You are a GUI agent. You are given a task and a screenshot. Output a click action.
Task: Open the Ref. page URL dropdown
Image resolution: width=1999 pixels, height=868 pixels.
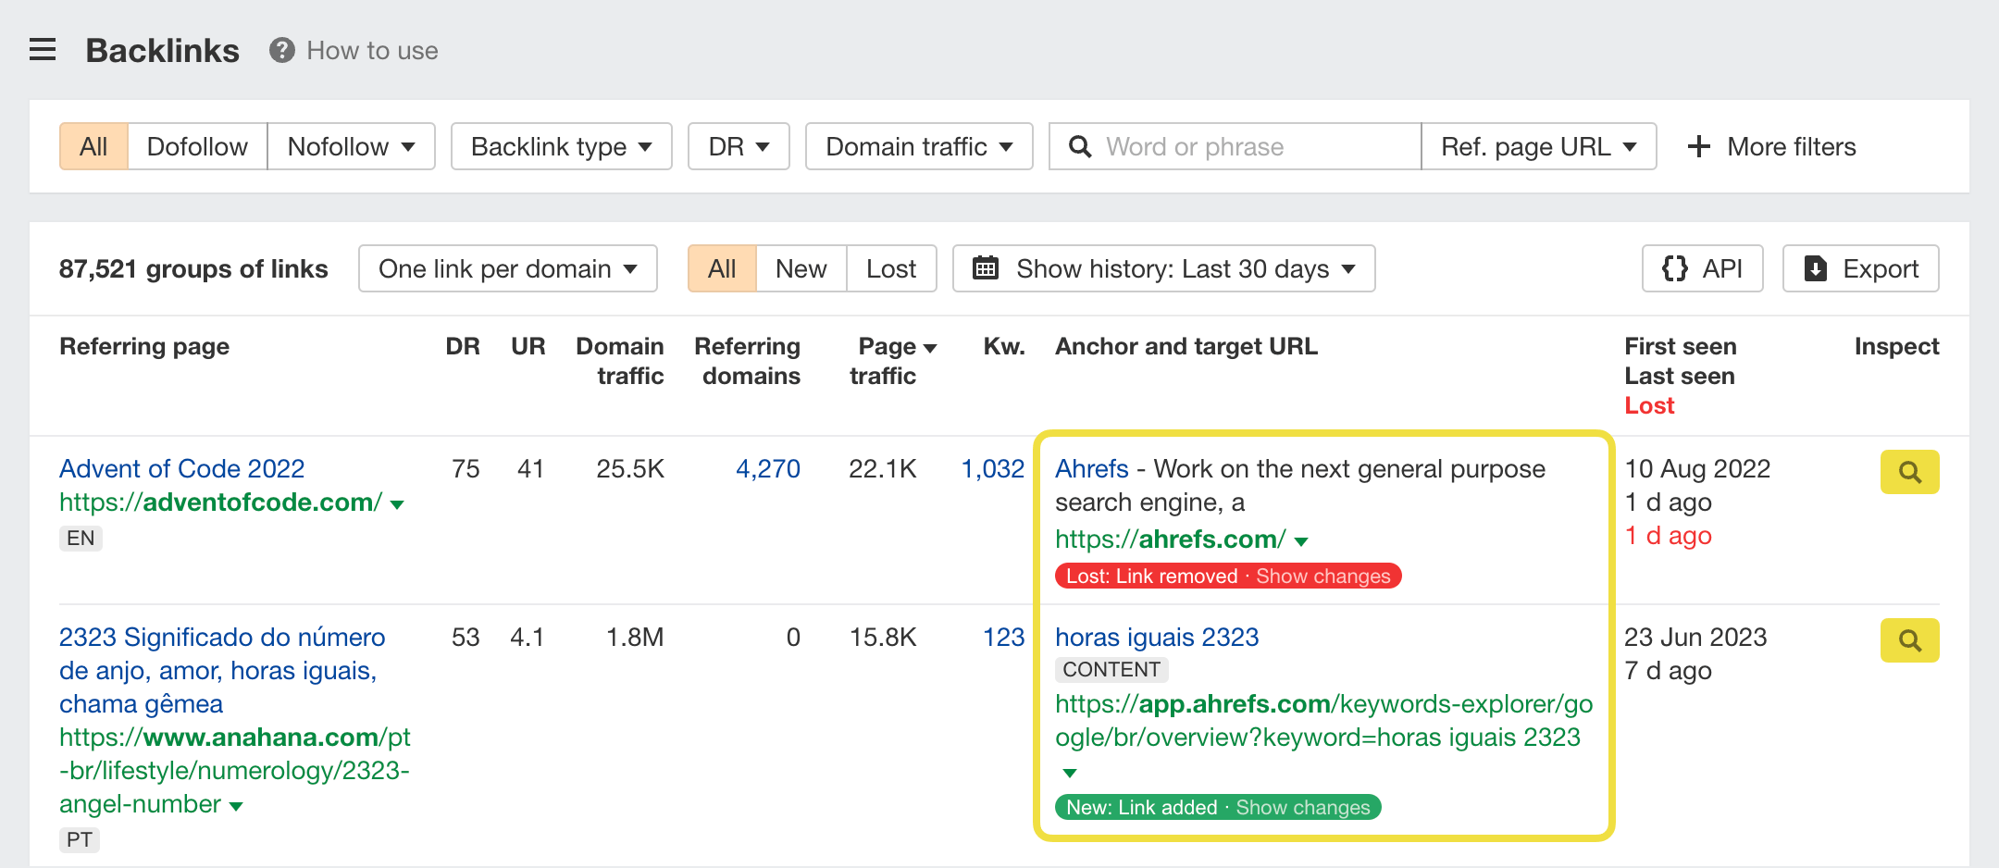(1538, 146)
